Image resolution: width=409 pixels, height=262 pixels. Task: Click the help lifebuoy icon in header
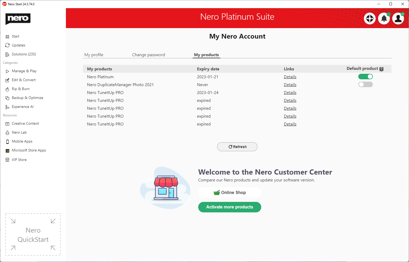[370, 18]
